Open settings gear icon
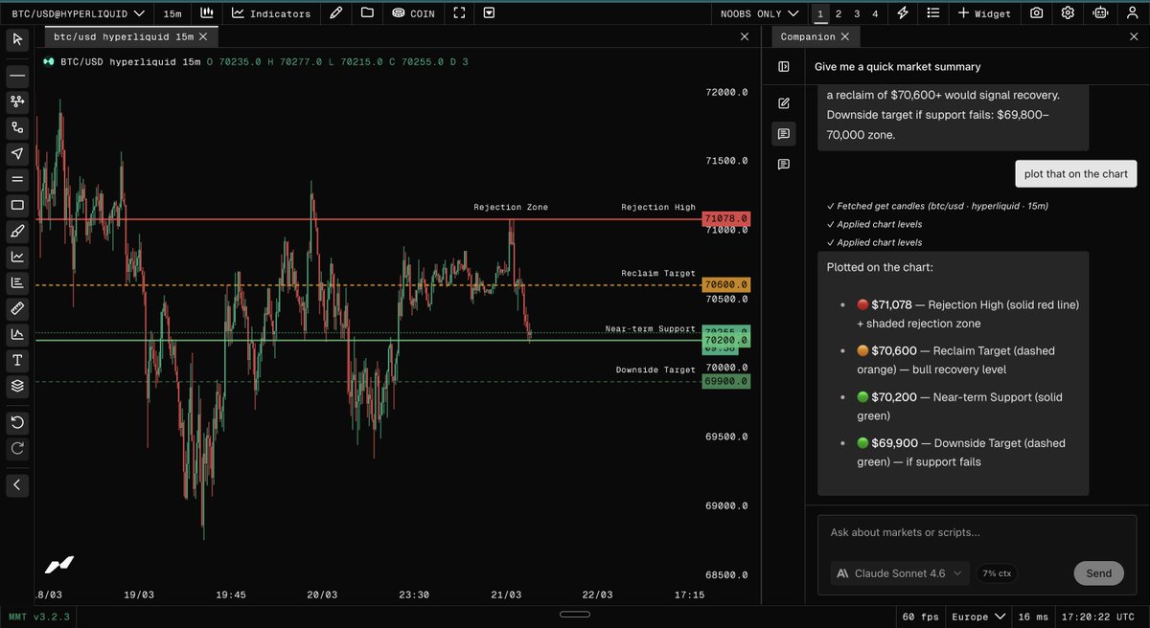 coord(1068,13)
